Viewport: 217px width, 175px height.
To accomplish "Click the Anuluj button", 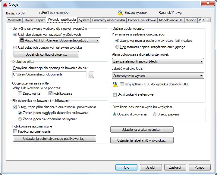I will (x=151, y=167).
